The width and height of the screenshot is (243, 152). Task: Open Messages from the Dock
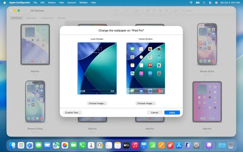[39, 146]
